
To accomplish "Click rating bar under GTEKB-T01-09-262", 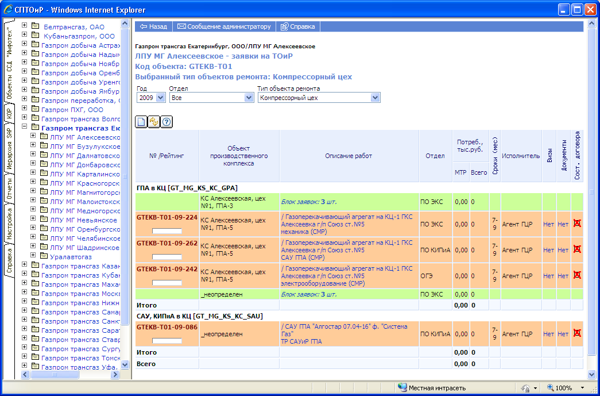I will [167, 257].
